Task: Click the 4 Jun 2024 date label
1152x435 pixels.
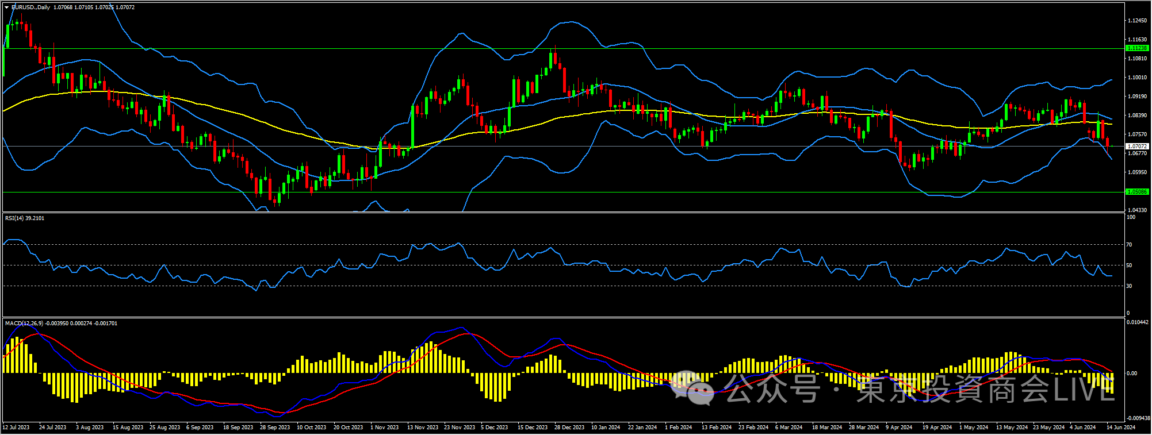Action: pyautogui.click(x=1083, y=428)
